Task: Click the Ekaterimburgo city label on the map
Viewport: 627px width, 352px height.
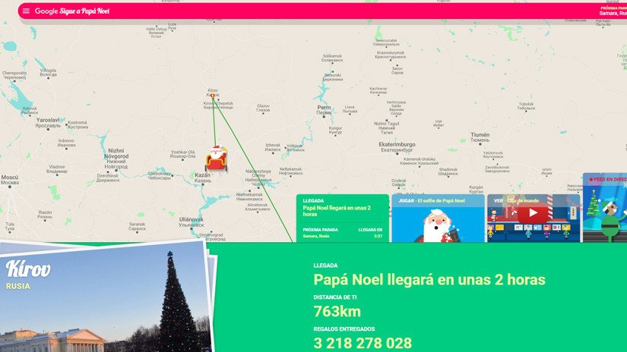Action: pyautogui.click(x=397, y=146)
